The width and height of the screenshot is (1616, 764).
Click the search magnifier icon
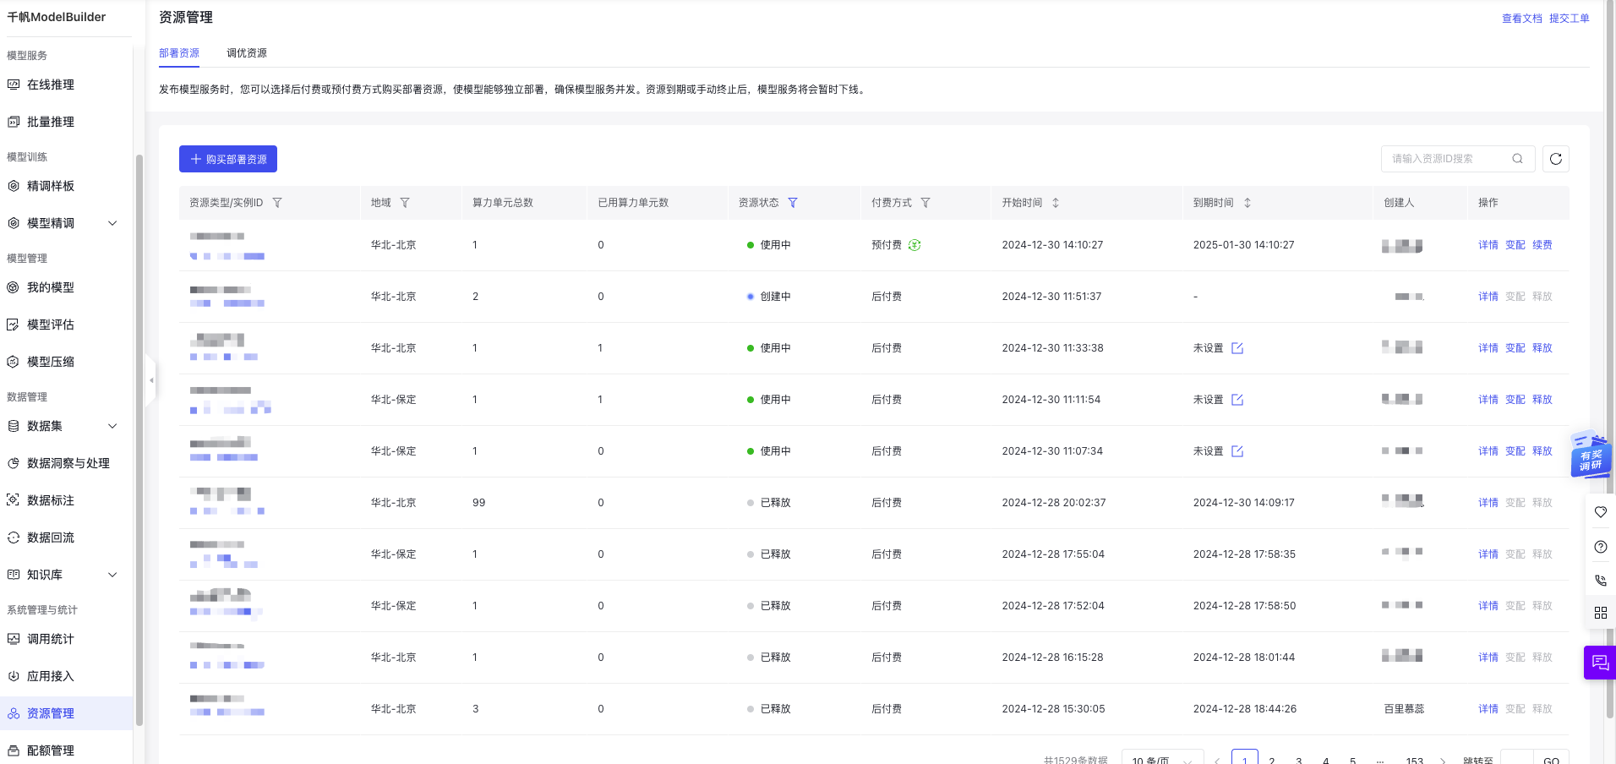[1517, 159]
